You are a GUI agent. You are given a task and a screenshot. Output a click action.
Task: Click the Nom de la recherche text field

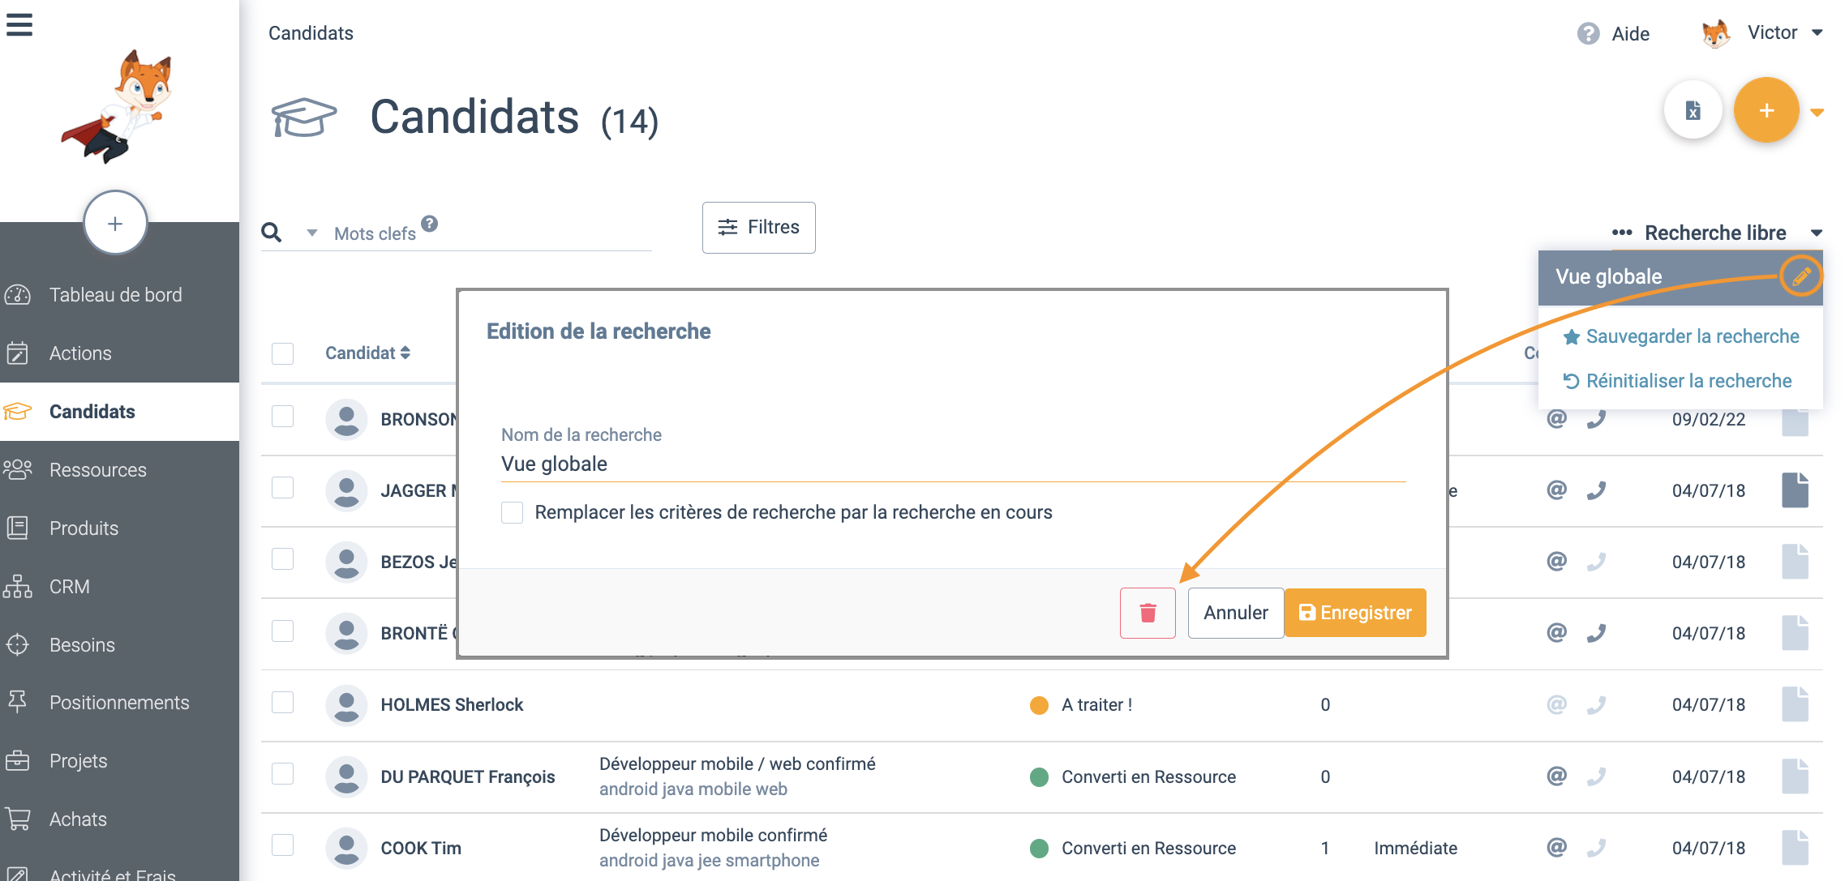click(x=953, y=464)
